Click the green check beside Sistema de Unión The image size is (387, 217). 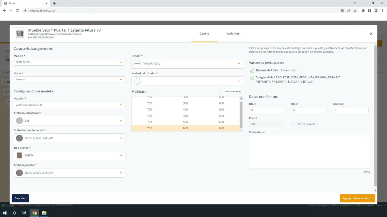[x=252, y=71]
